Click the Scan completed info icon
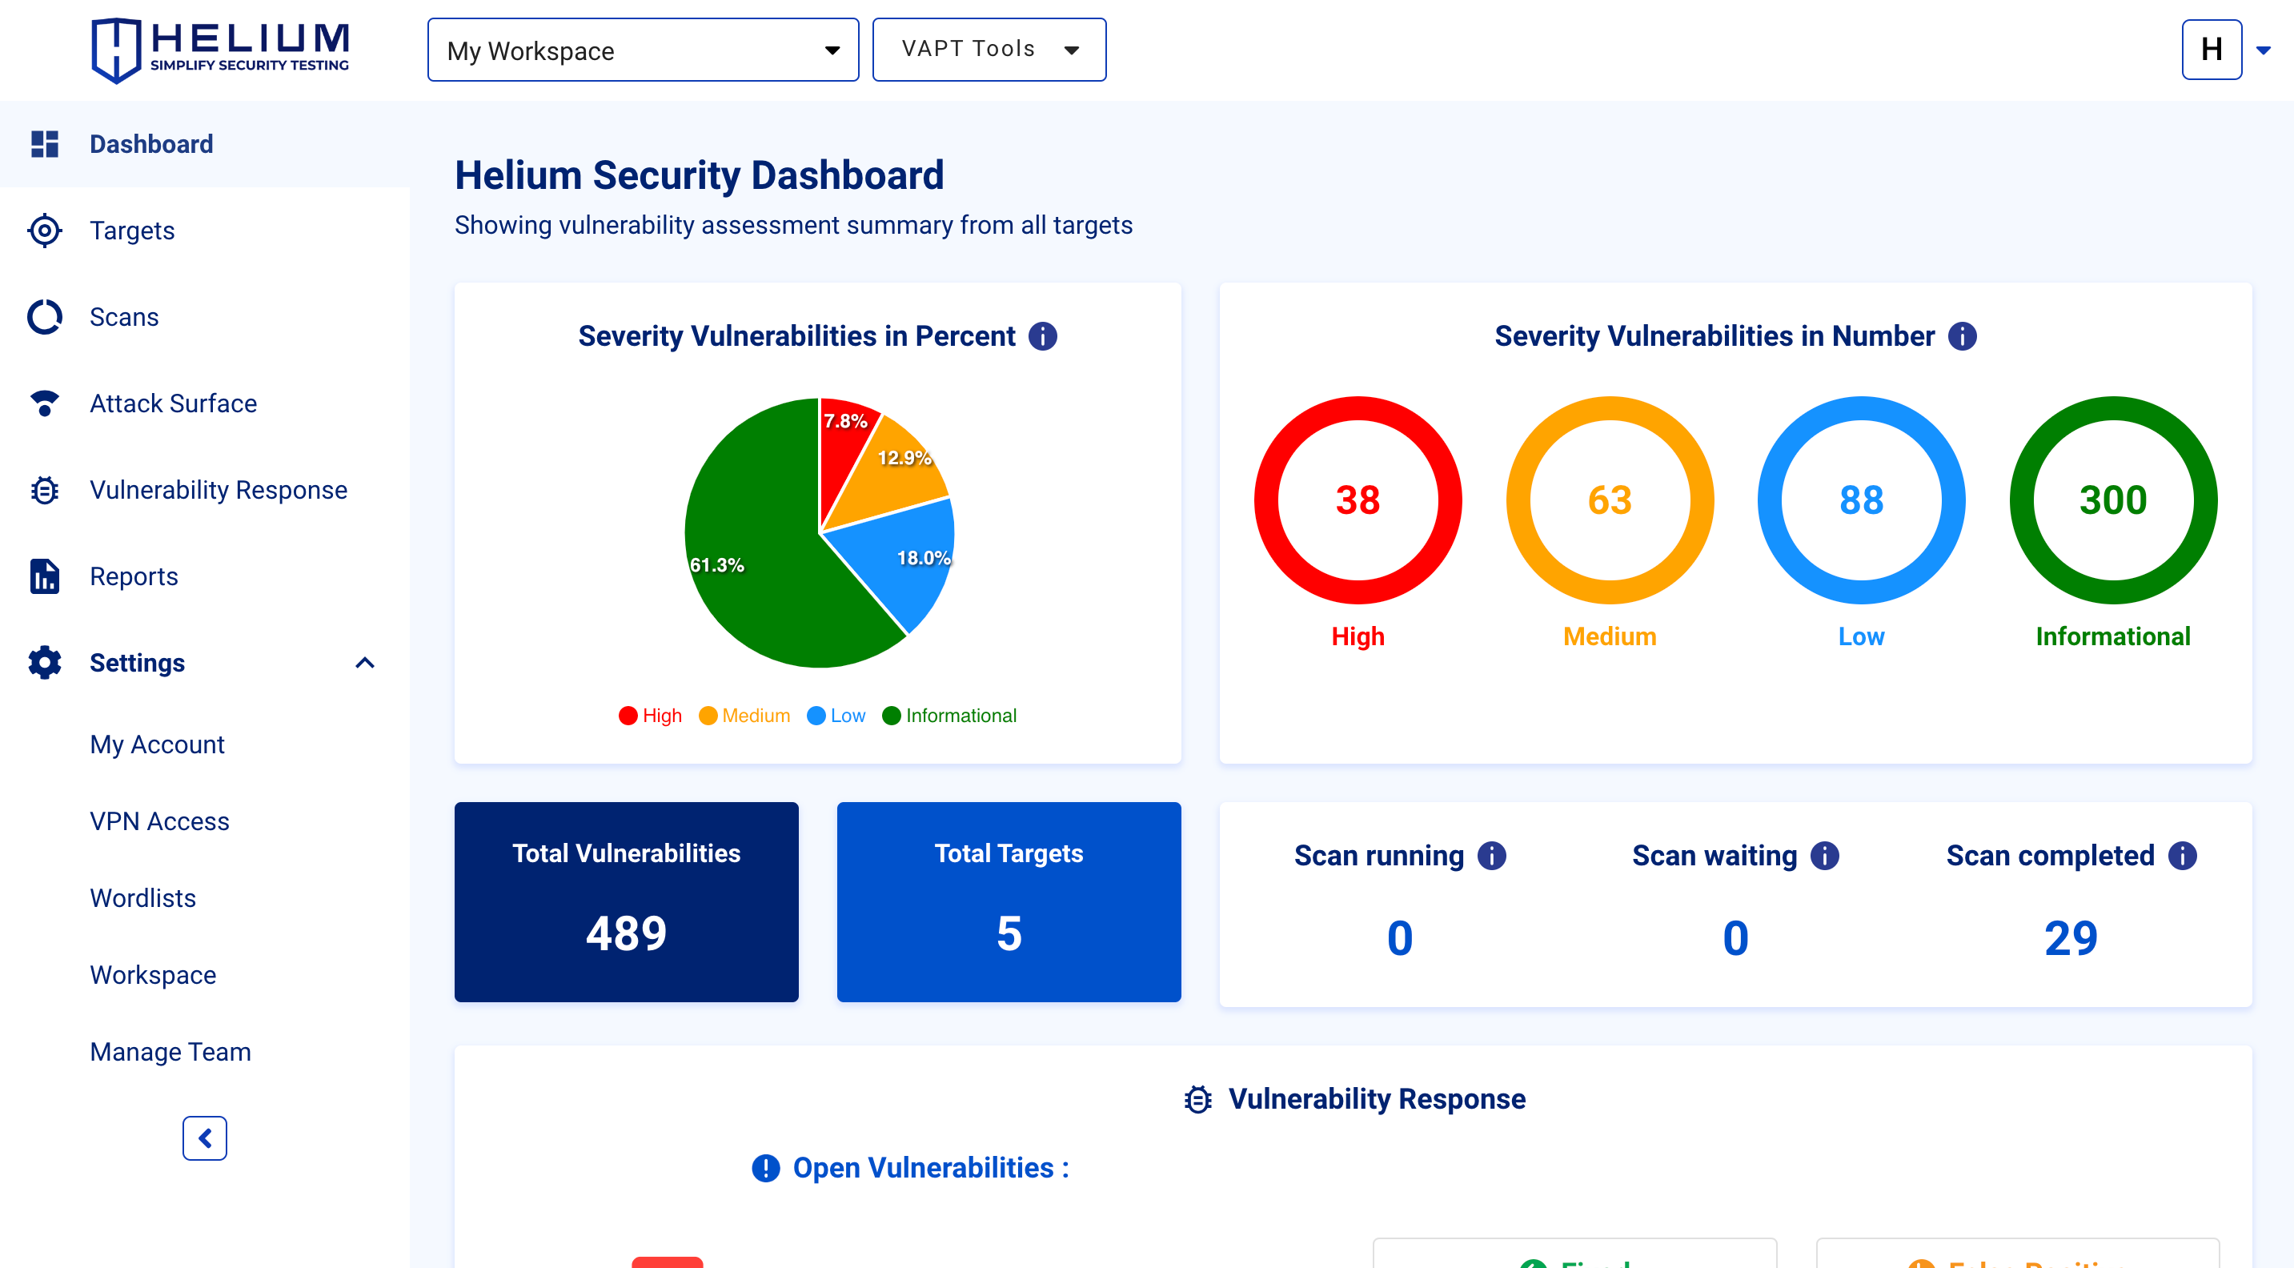Image resolution: width=2294 pixels, height=1268 pixels. coord(2183,856)
